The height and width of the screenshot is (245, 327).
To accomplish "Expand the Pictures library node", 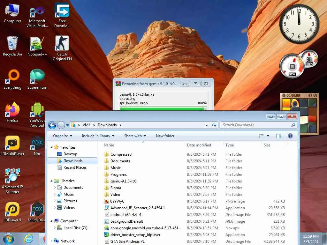I will click(x=55, y=201).
